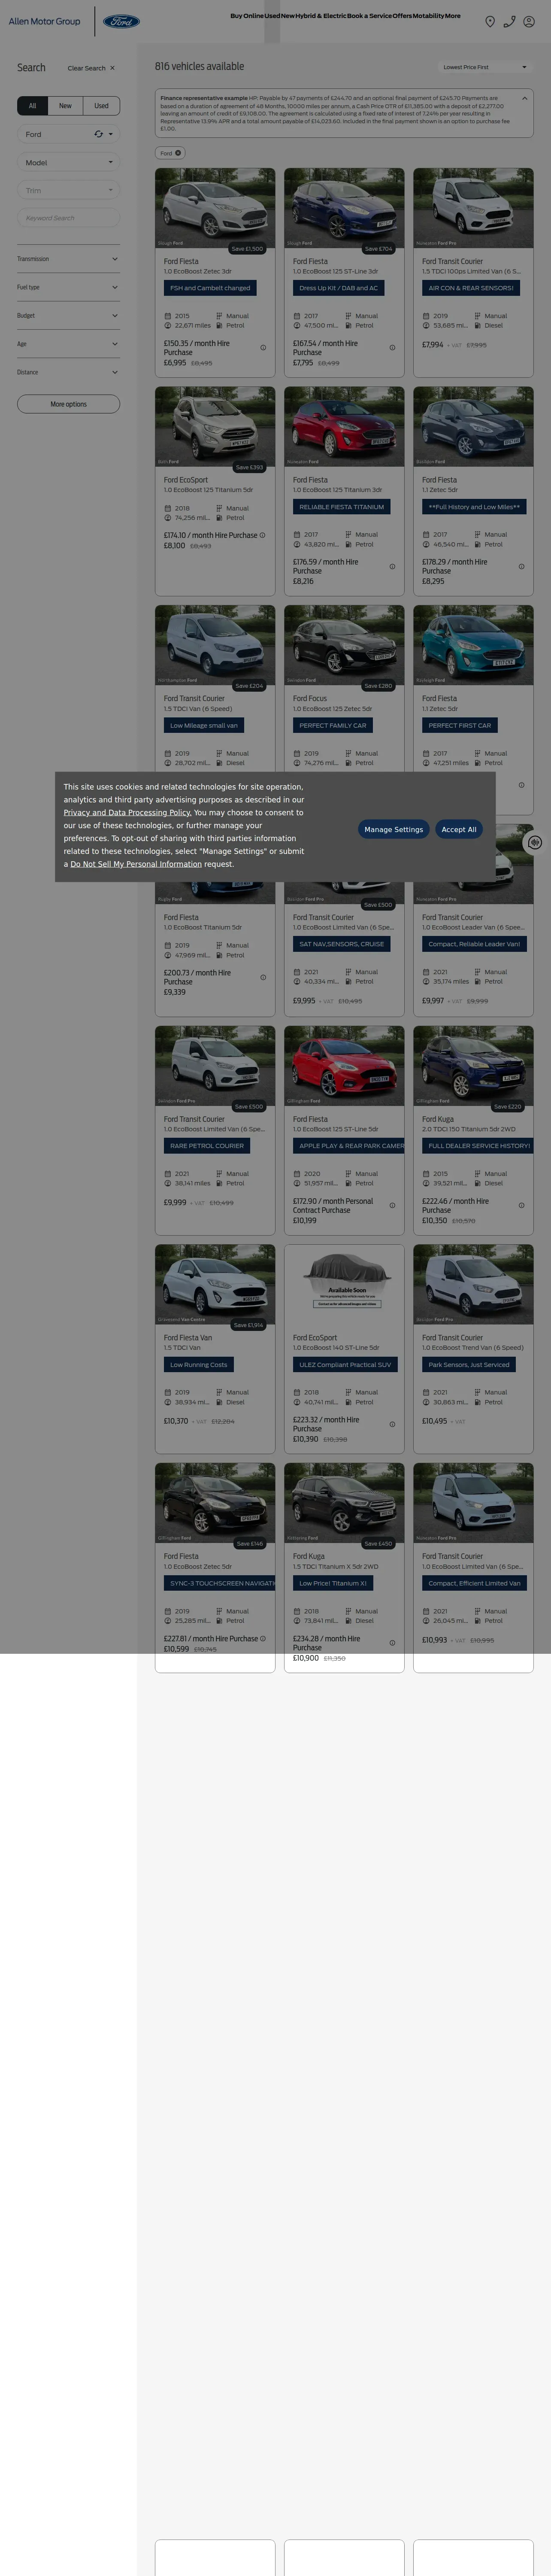Viewport: 551px width, 2576px height.
Task: Open the location finder pin icon
Action: (x=490, y=21)
